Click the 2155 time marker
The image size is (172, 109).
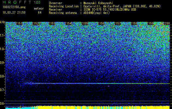(x=84, y=23)
